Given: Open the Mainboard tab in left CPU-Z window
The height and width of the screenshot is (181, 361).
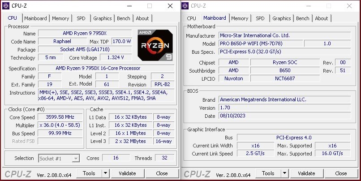Looking at the screenshot, I should point(35,18).
